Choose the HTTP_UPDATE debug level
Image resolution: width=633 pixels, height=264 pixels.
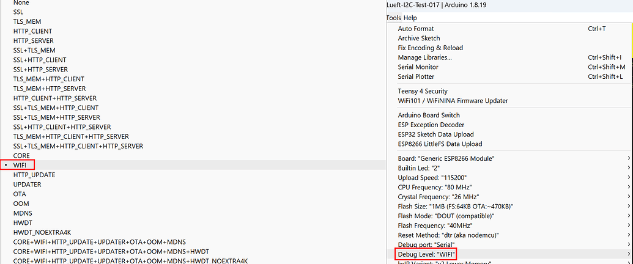(34, 175)
